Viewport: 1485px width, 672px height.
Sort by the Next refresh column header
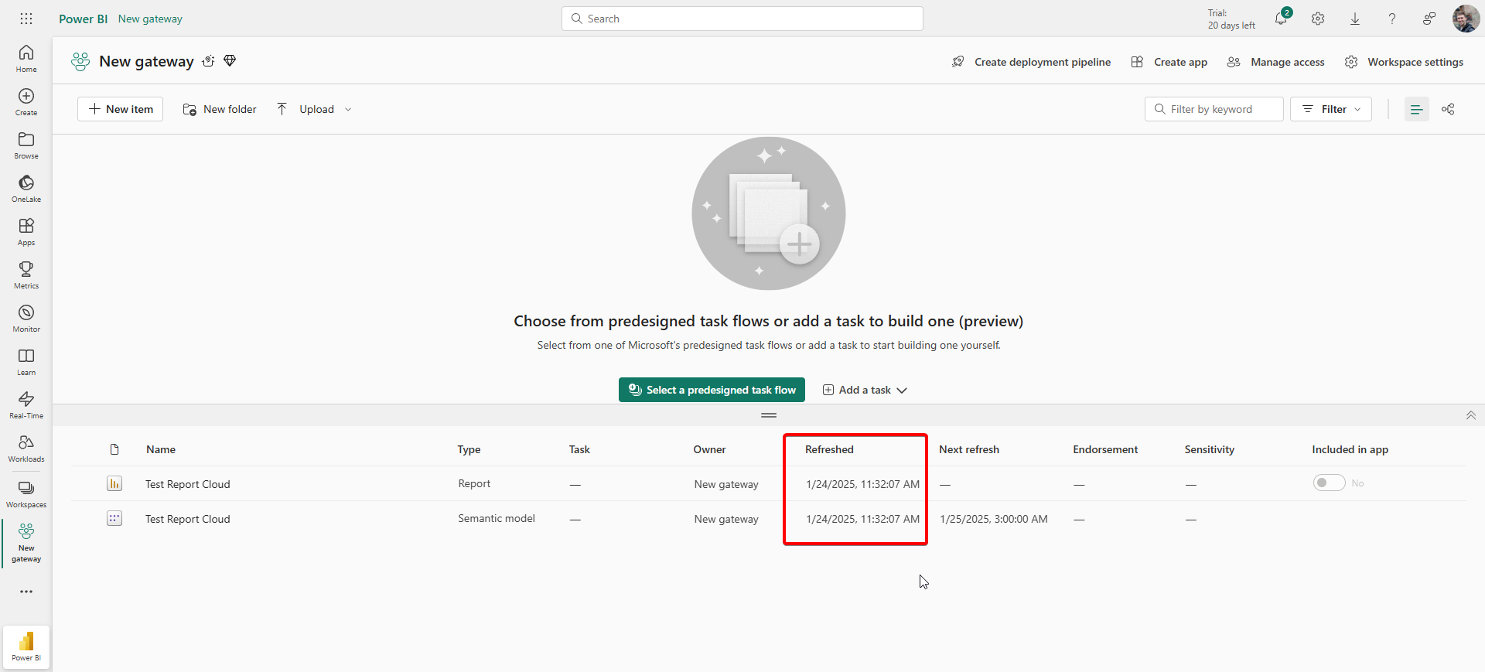point(969,449)
